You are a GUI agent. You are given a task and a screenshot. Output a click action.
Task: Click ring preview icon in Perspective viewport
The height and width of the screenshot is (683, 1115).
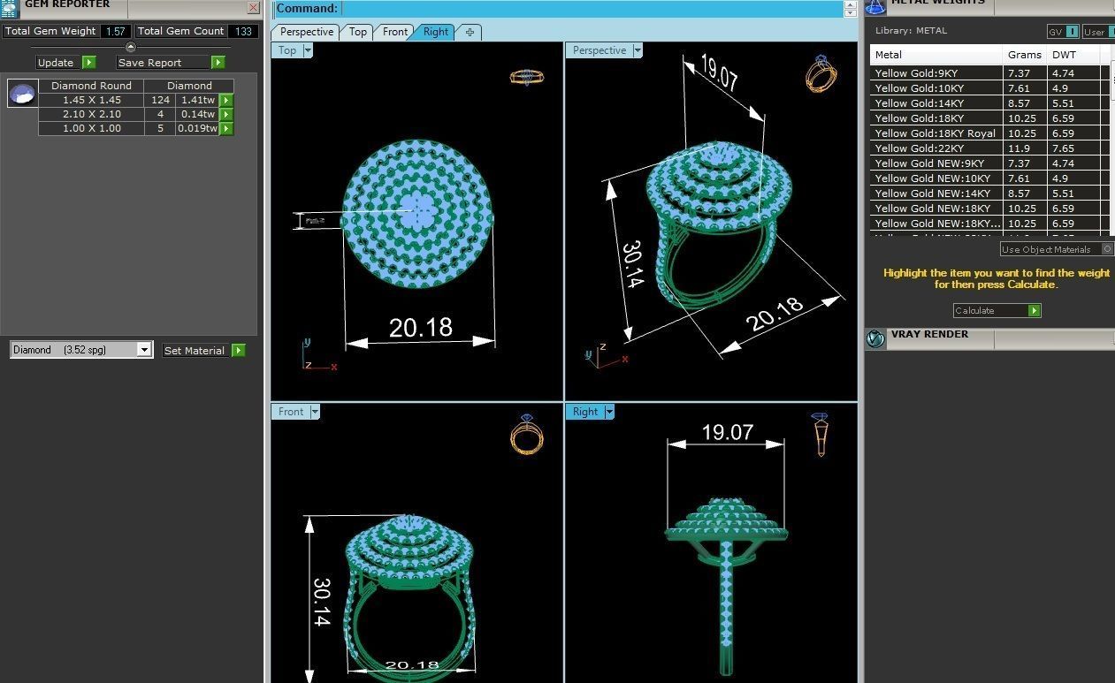pos(821,73)
